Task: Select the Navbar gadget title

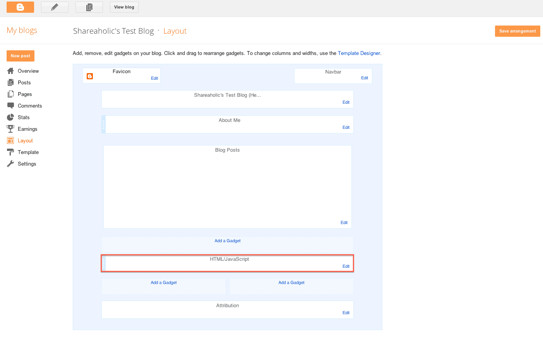Action: coord(333,72)
